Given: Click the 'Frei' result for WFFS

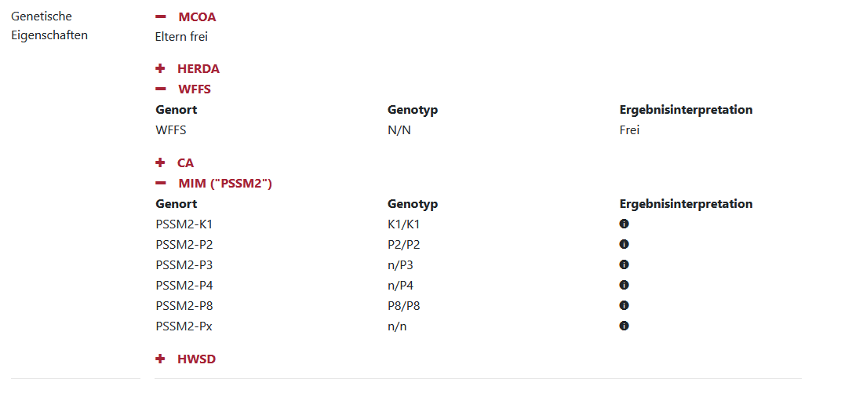Looking at the screenshot, I should pos(629,130).
